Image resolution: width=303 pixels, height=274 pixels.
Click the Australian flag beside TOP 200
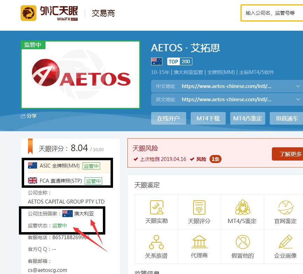point(156,61)
